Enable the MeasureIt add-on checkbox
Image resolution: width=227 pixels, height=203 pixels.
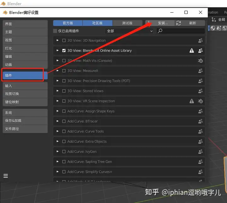pos(64,71)
